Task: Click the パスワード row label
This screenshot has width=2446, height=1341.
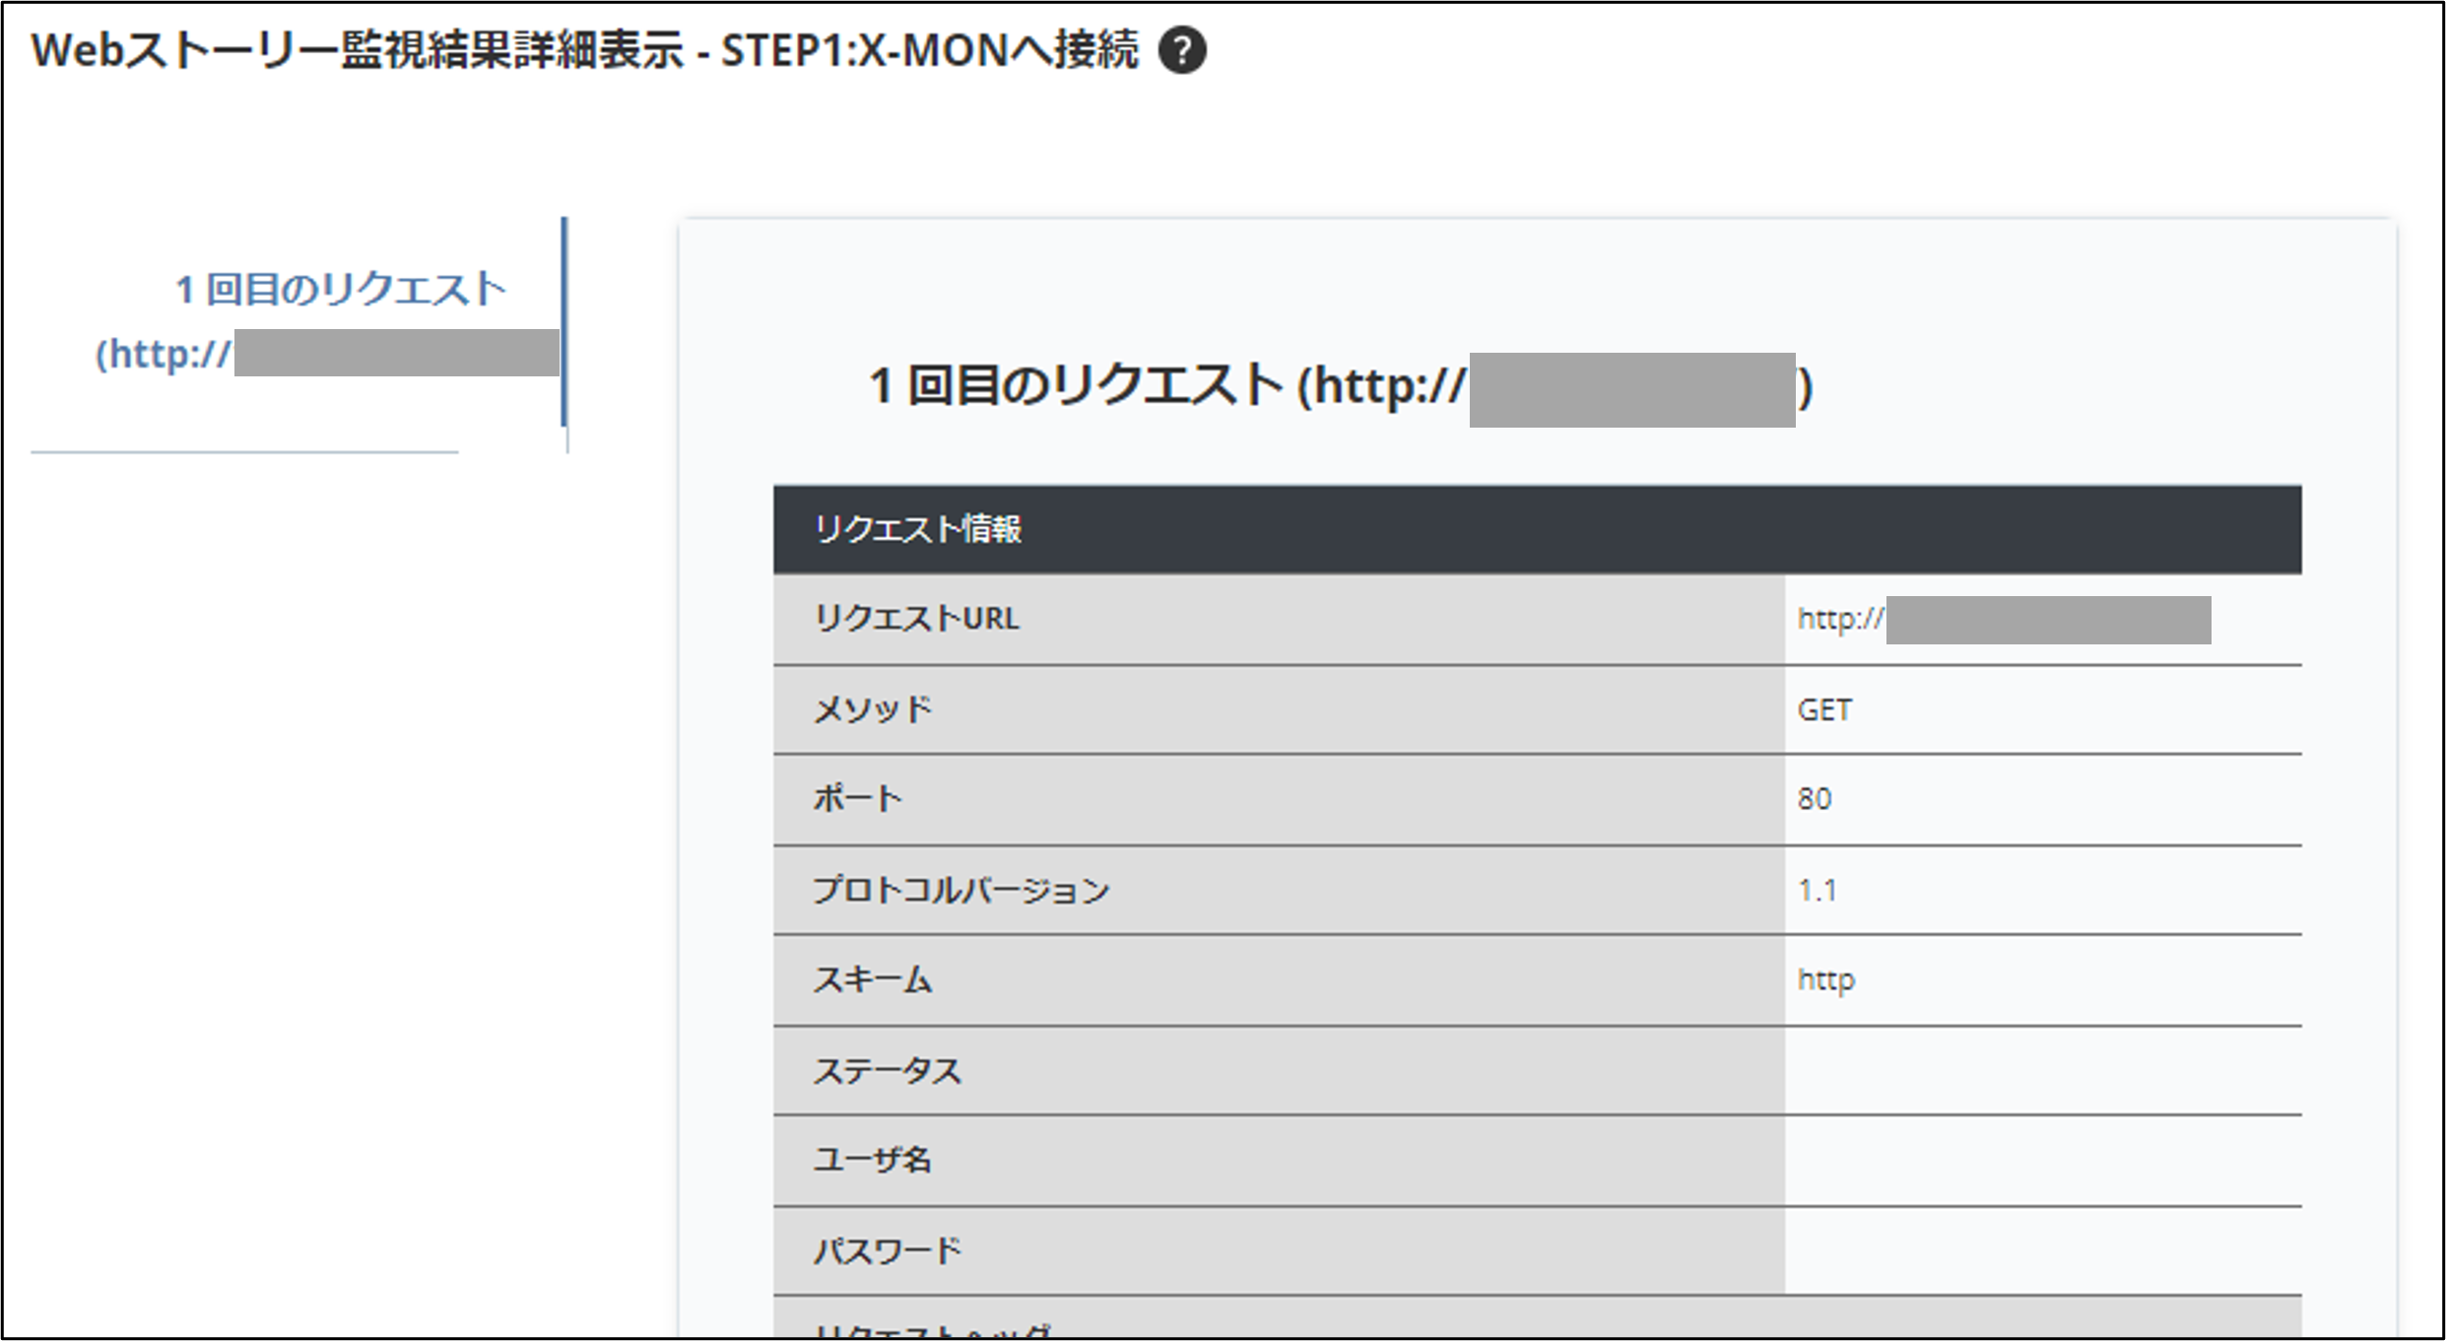Action: tap(888, 1251)
